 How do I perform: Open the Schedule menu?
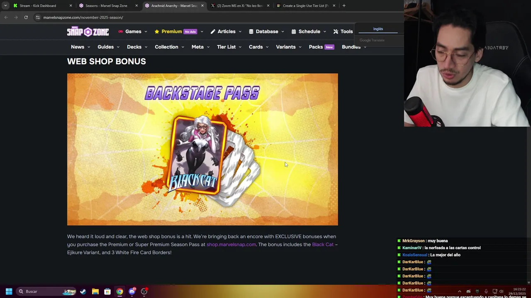point(309,31)
